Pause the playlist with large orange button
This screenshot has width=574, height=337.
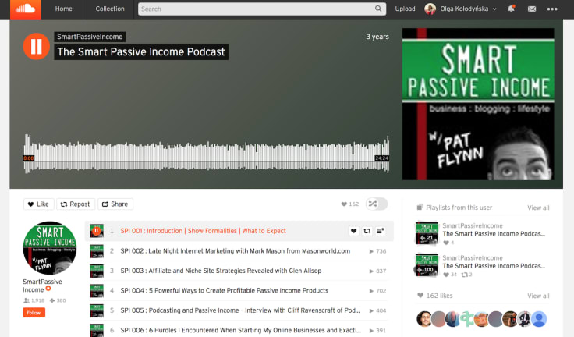[36, 47]
